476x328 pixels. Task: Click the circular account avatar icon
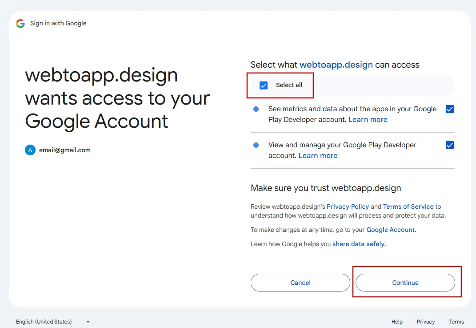coord(30,150)
